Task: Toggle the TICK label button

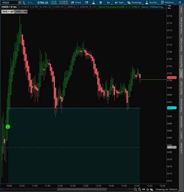Action: (x=8, y=12)
